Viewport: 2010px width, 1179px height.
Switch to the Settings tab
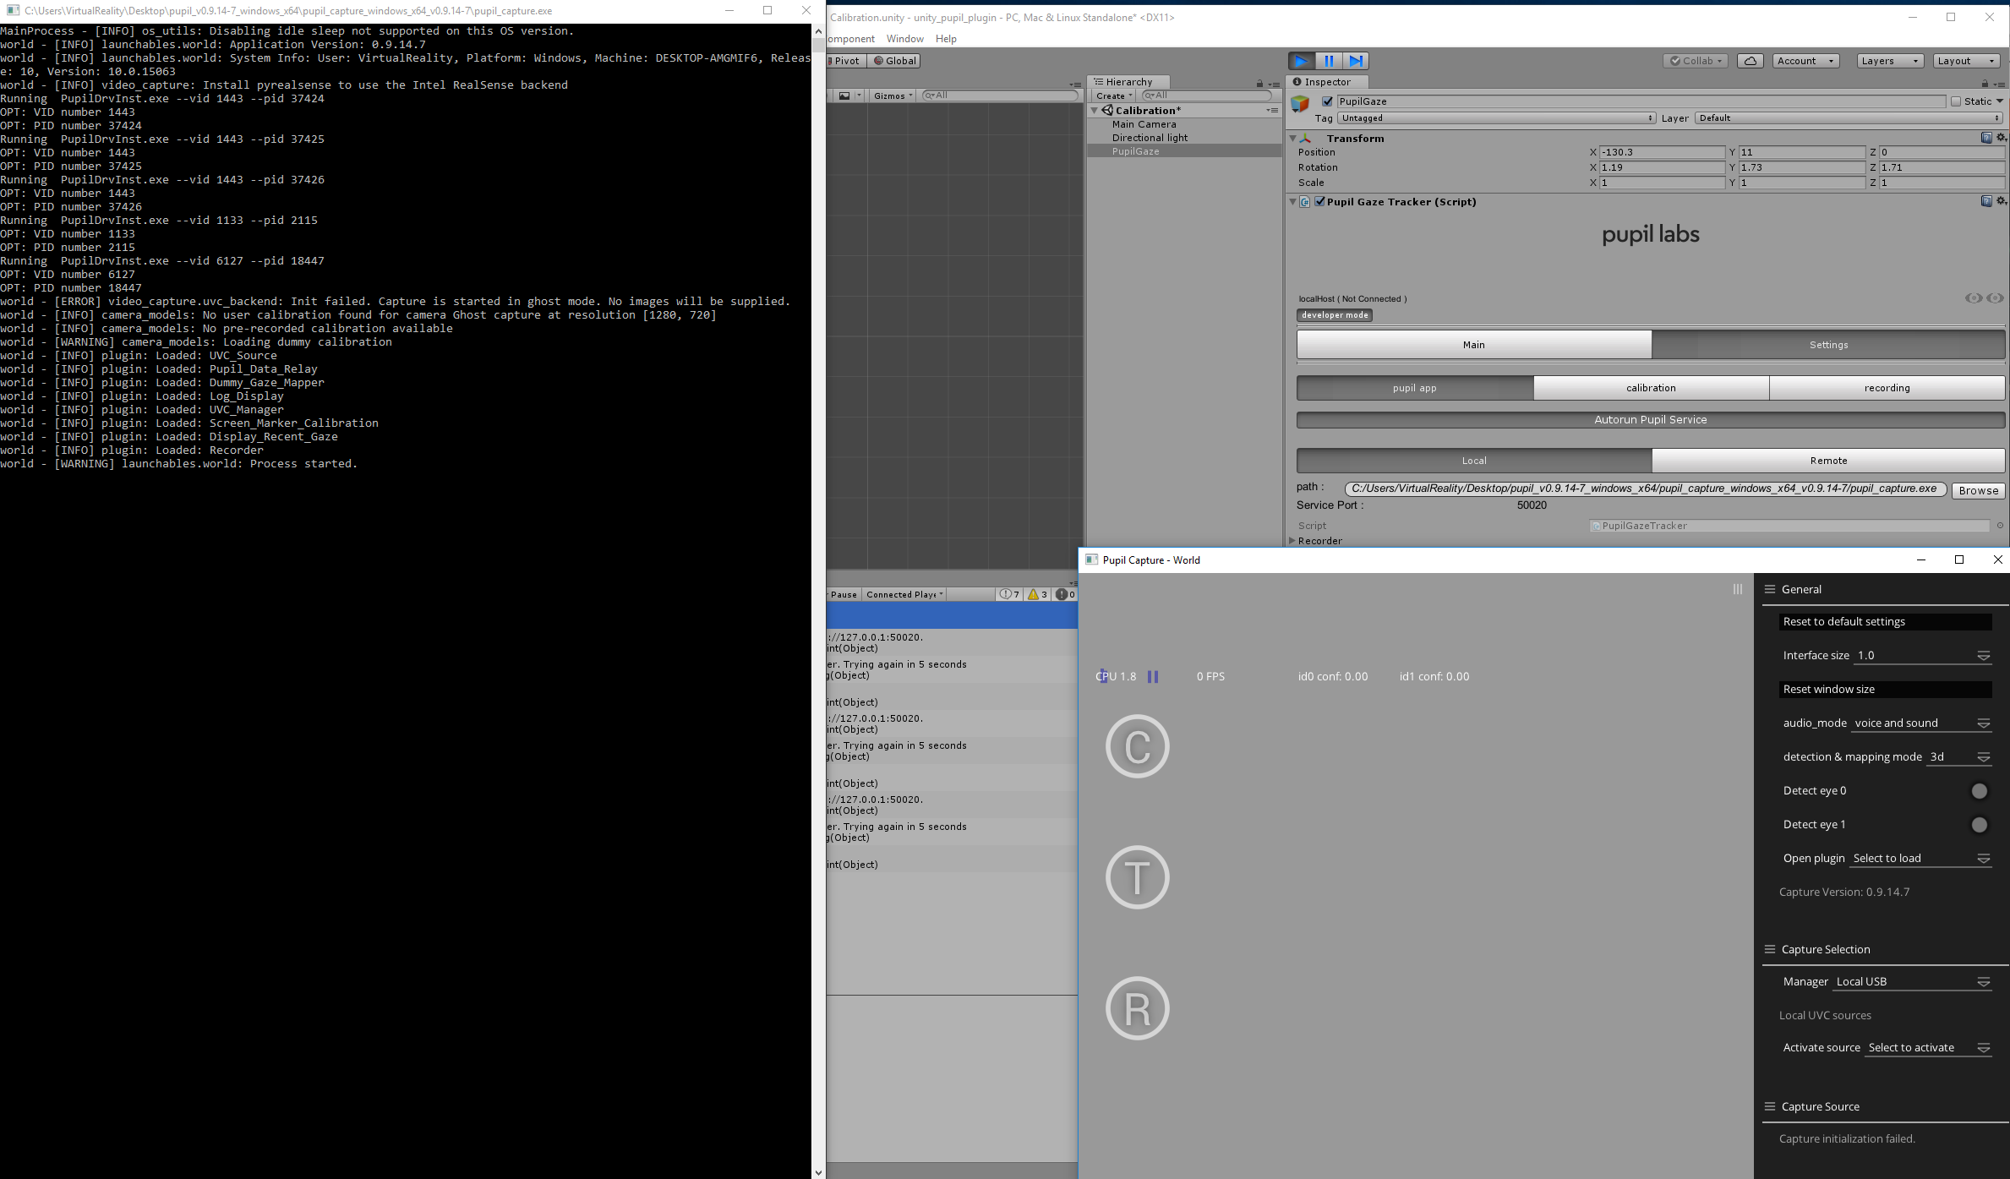1828,345
